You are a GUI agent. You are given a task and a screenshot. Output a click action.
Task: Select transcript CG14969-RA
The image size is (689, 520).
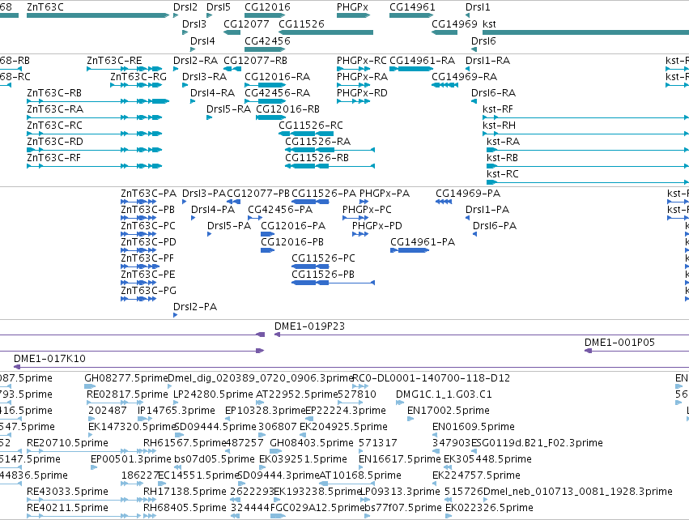coord(465,76)
